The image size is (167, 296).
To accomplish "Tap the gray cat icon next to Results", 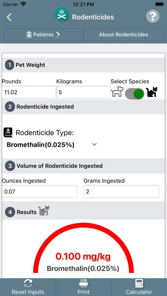I will coord(44,210).
